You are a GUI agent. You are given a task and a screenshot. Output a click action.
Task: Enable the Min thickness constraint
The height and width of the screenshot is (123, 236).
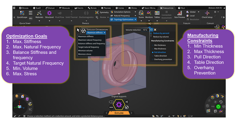[153, 45]
